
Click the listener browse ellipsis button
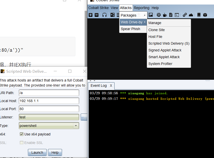(x=84, y=117)
